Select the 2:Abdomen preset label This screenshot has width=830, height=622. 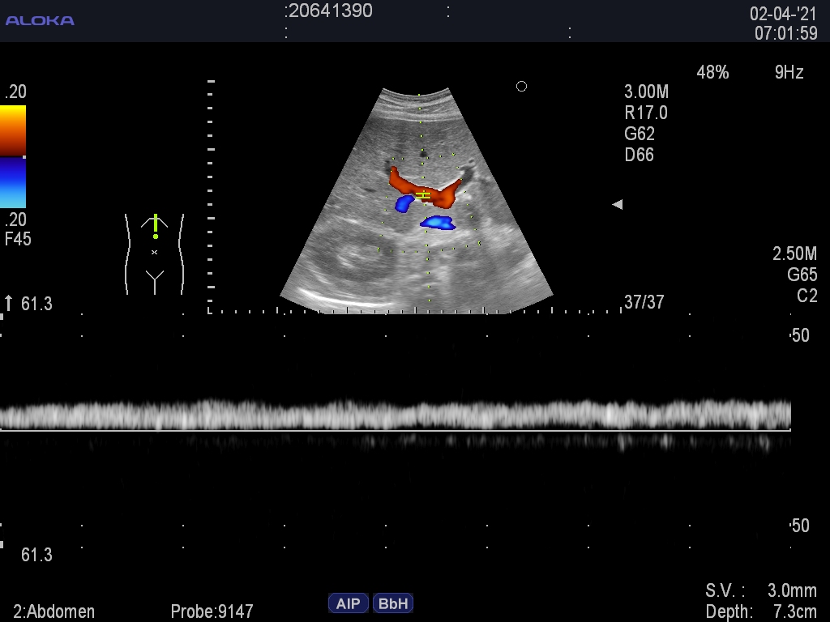(54, 611)
